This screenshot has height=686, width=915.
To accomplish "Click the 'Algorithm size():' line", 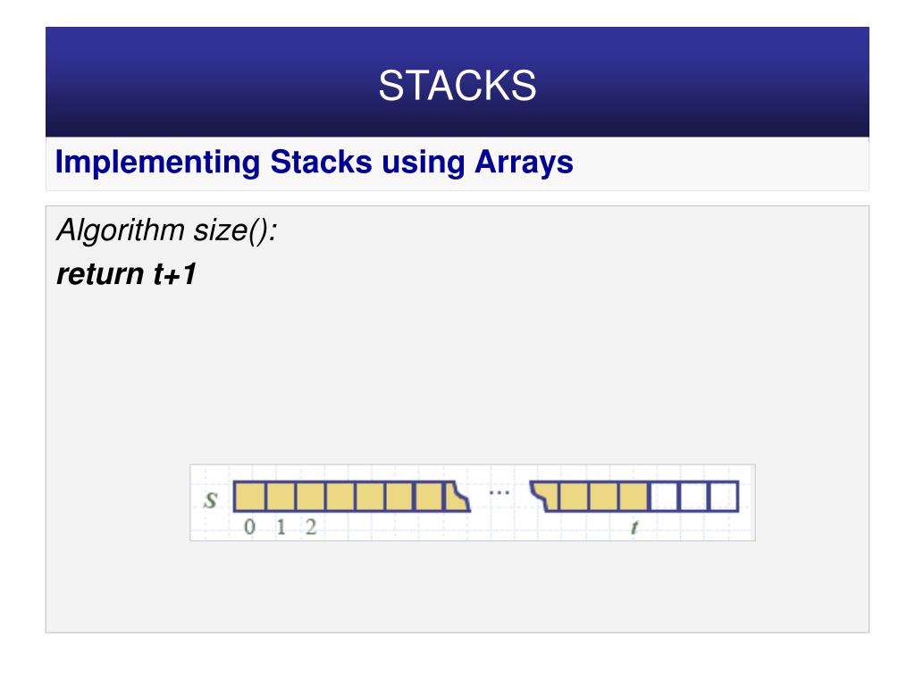I will pyautogui.click(x=166, y=230).
